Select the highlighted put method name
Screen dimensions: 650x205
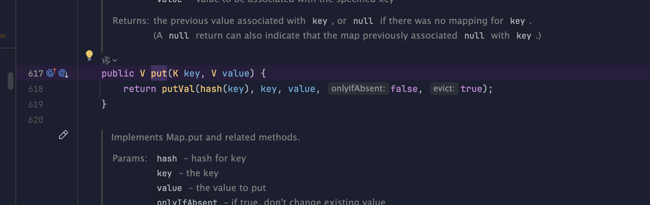pos(159,73)
